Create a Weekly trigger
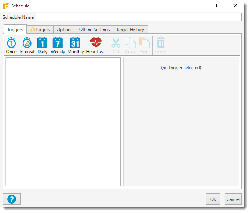Screen dimensions: 250x213 click(58, 45)
